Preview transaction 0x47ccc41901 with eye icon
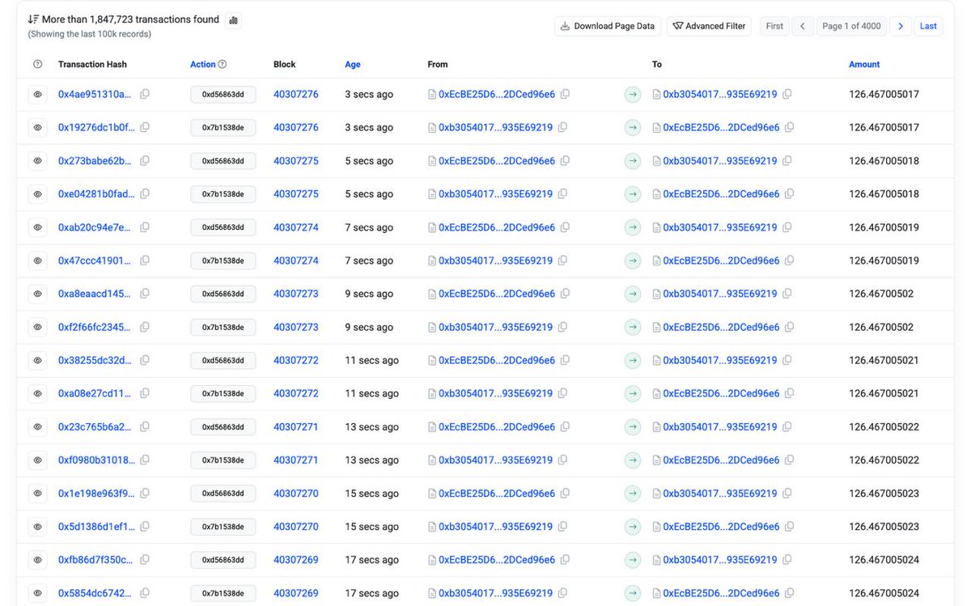 click(x=37, y=261)
